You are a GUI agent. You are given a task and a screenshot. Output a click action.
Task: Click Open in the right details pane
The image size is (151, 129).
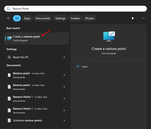(85, 67)
